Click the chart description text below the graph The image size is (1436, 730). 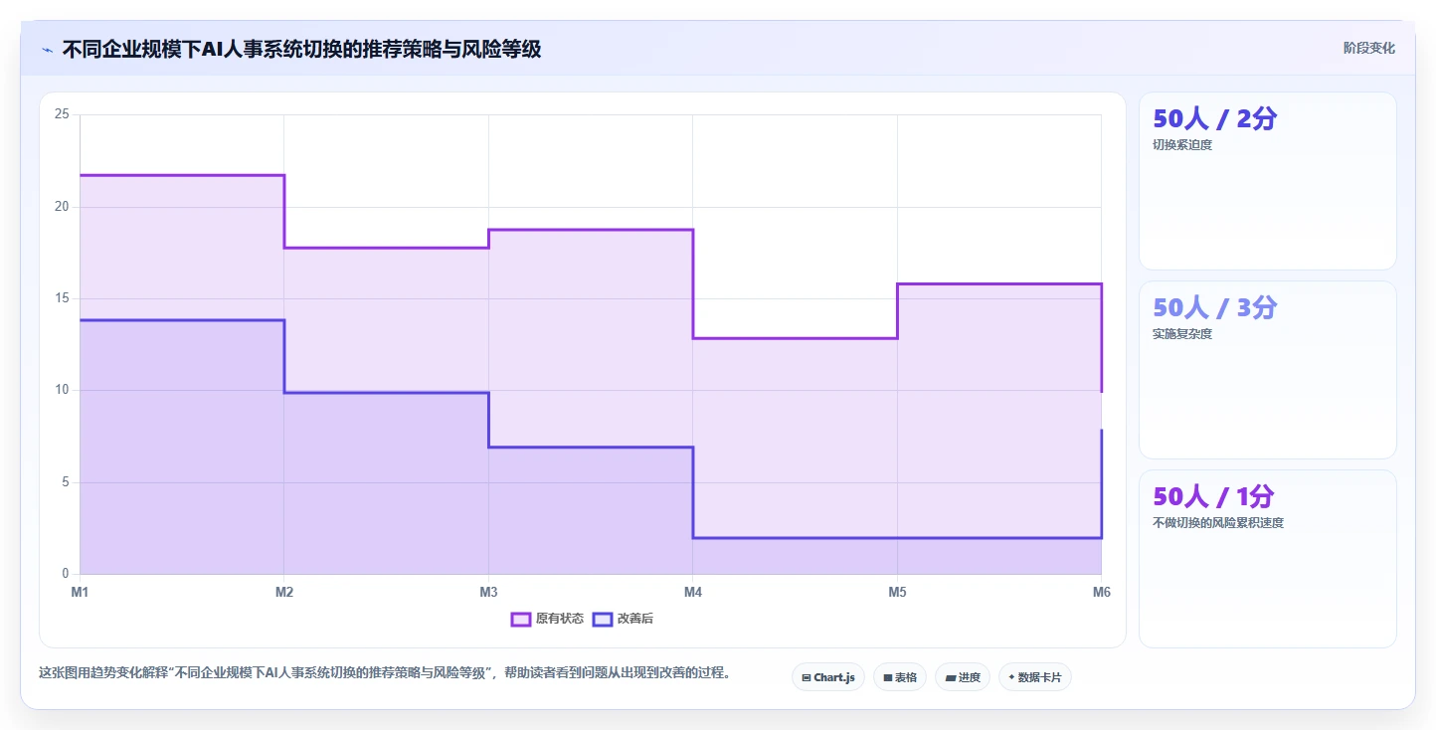click(386, 673)
